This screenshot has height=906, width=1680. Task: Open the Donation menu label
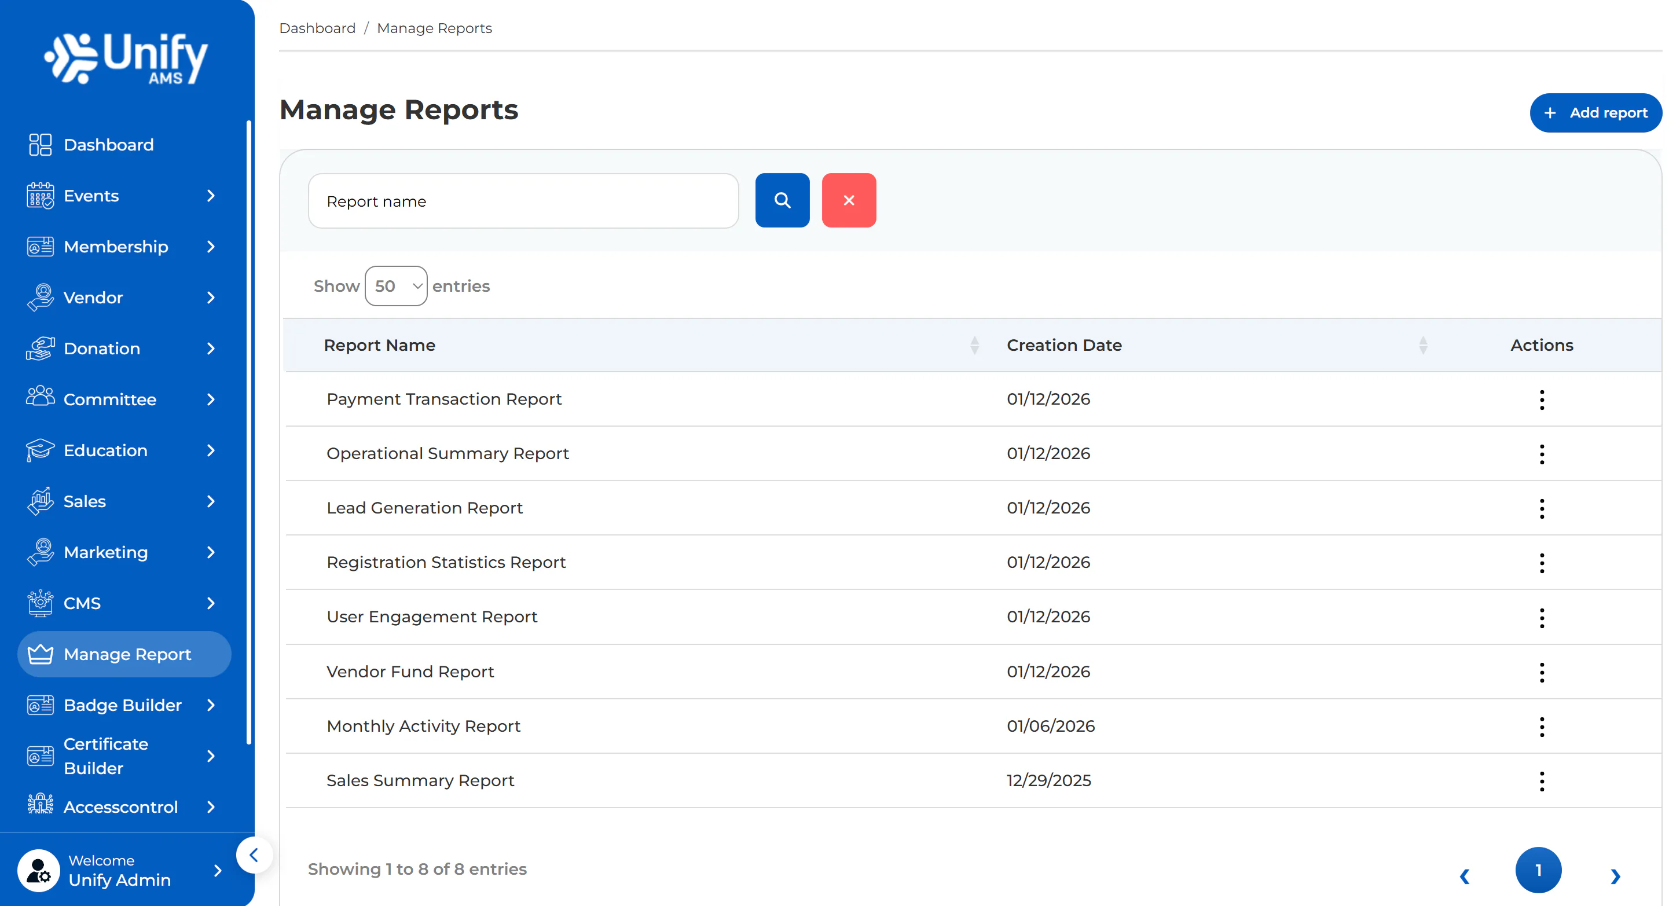(102, 349)
